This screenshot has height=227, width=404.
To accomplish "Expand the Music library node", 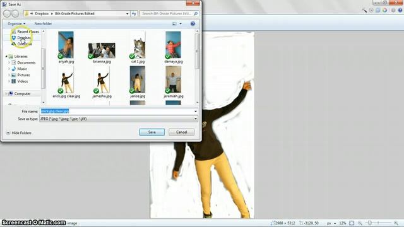I will [x=9, y=69].
